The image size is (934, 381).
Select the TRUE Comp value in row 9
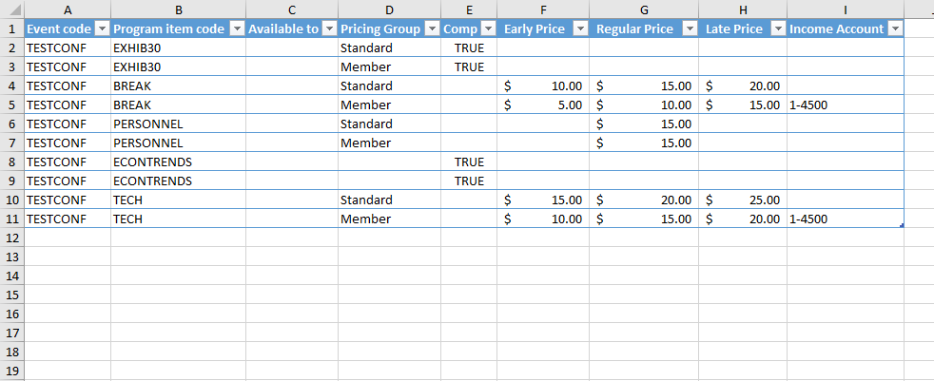(469, 181)
